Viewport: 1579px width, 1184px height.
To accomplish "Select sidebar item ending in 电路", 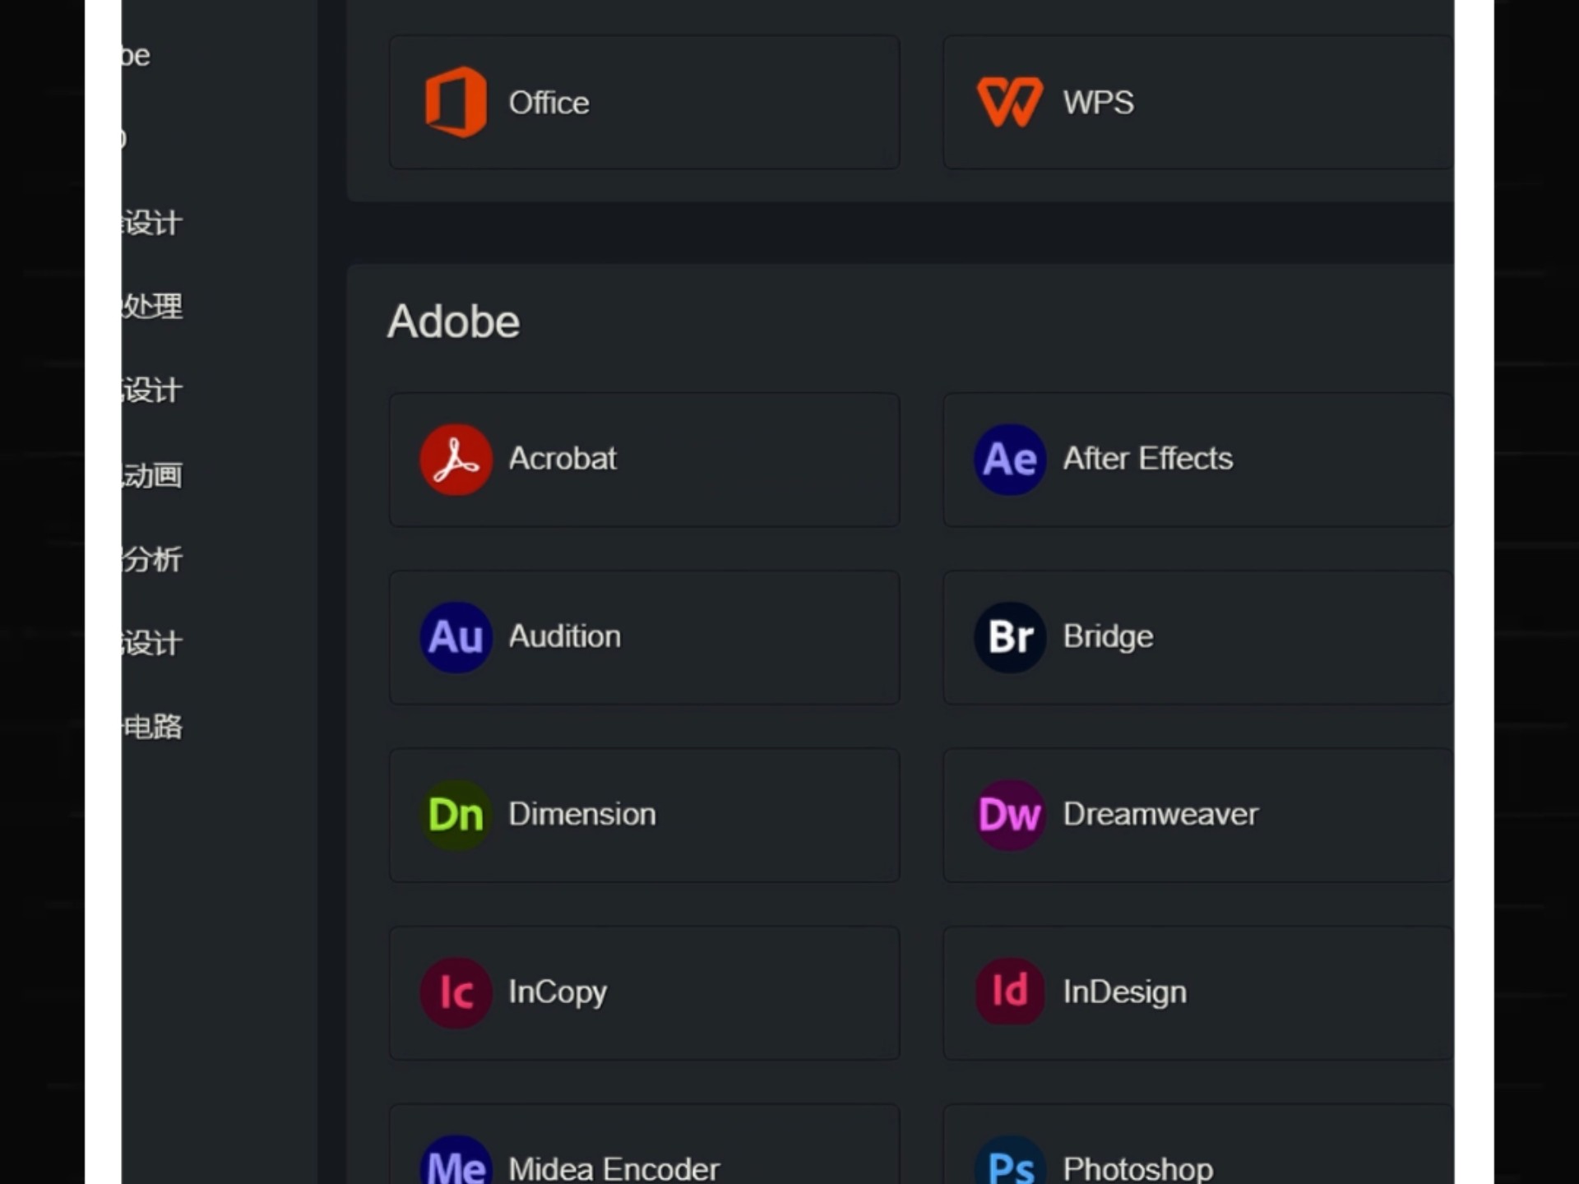I will click(x=152, y=727).
